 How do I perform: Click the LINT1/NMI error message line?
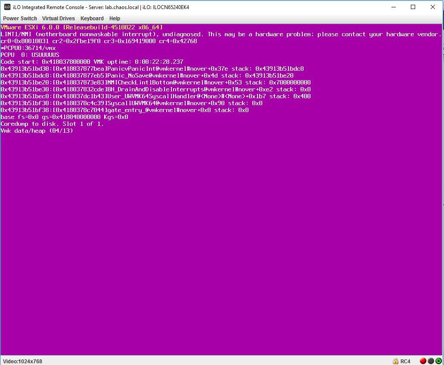[x=221, y=34]
